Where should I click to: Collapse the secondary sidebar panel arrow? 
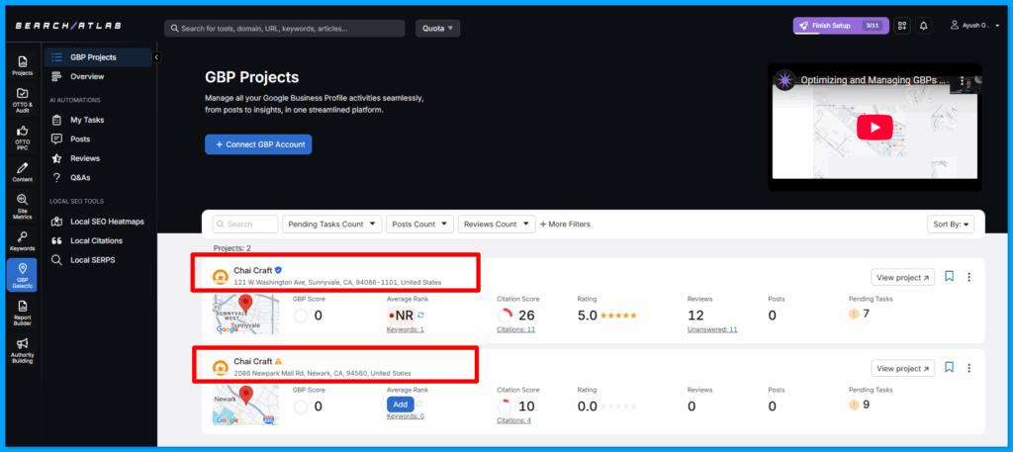pos(155,57)
